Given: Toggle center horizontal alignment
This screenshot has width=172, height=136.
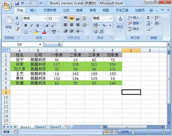Looking at the screenshot, I should tap(72, 25).
